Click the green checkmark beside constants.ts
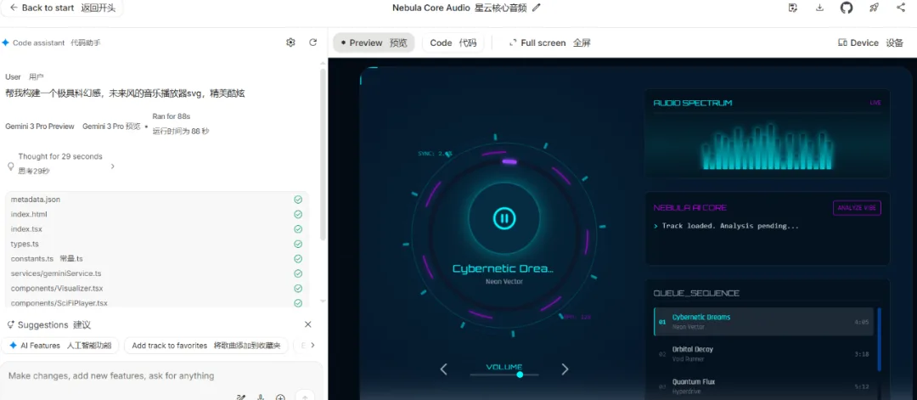Screen dimensions: 917x400 pos(298,258)
